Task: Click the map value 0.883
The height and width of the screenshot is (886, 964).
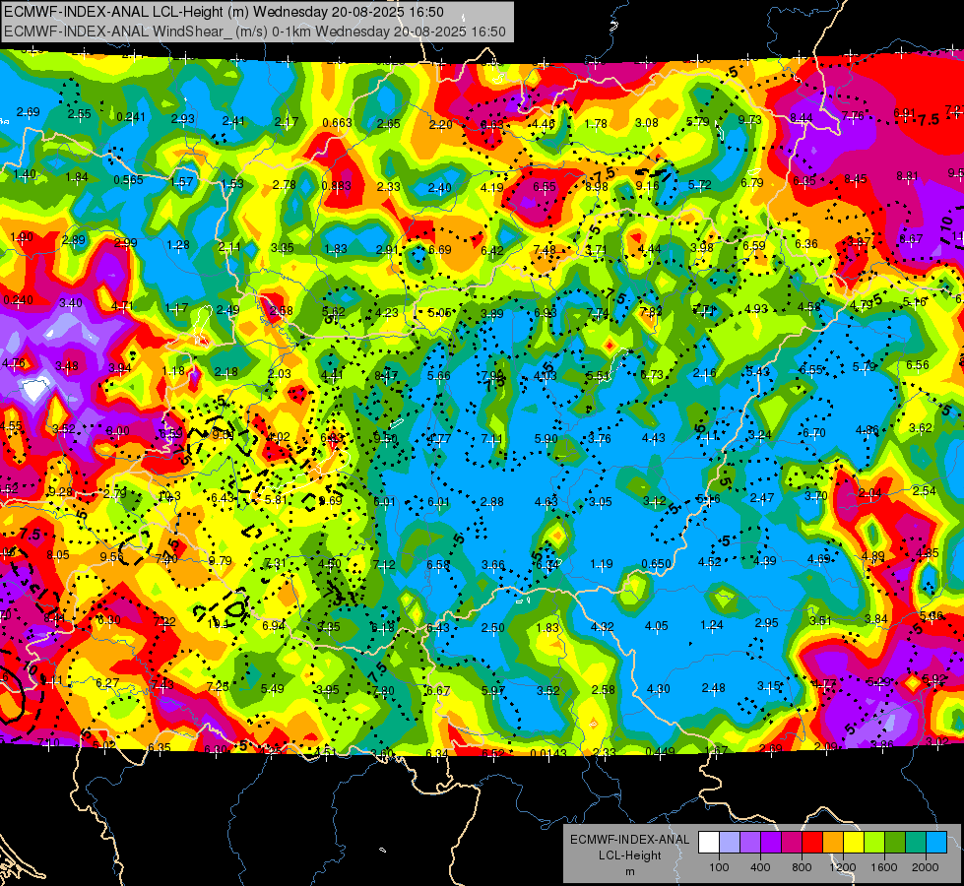Action: pyautogui.click(x=337, y=186)
